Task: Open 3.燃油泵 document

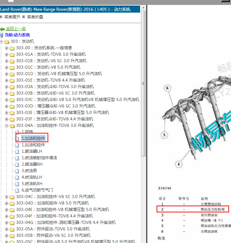Action: coord(29,171)
